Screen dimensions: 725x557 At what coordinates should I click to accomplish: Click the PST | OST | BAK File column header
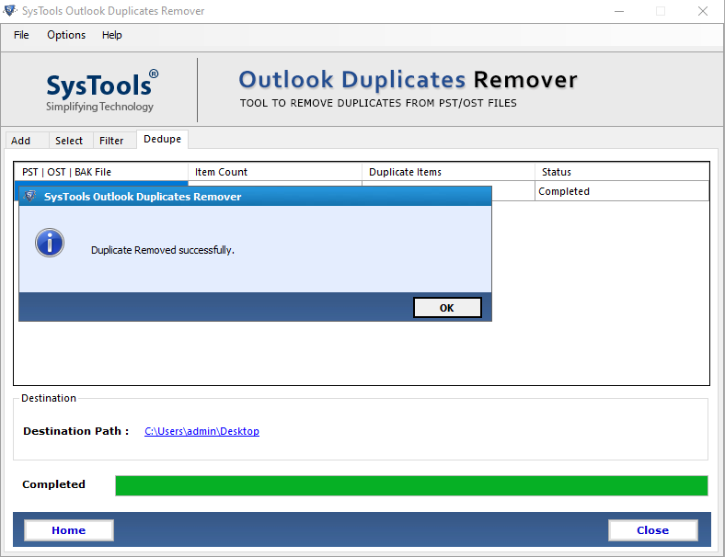click(x=101, y=172)
